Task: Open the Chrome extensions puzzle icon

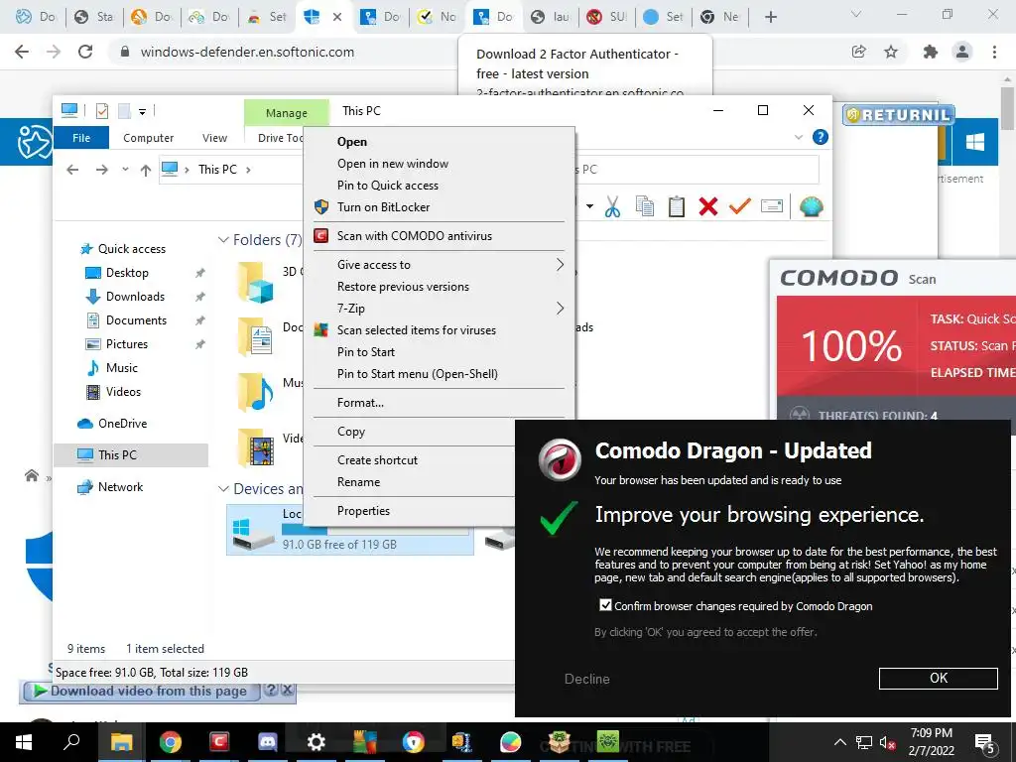Action: (x=931, y=52)
